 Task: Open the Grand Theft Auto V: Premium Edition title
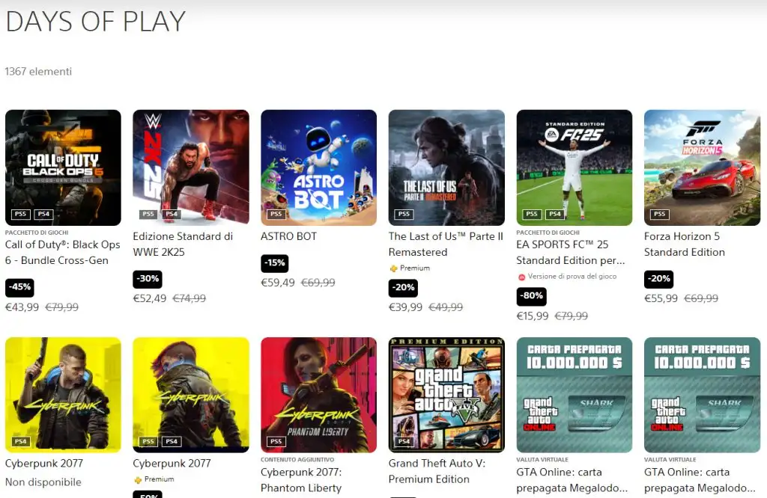(x=437, y=471)
